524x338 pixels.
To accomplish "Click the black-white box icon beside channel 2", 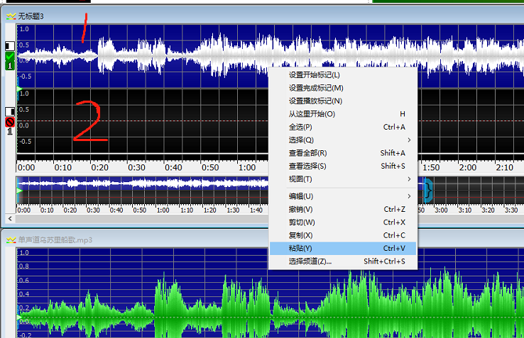I will coord(10,111).
